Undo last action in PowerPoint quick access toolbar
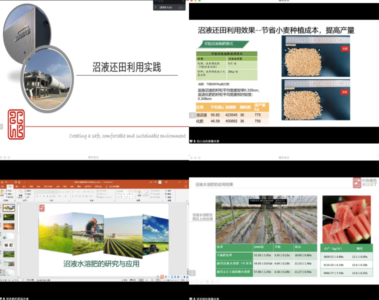 (x=6, y=182)
